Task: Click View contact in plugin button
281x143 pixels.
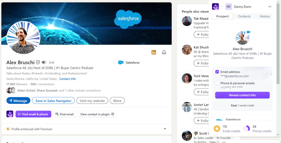Action: point(97,114)
